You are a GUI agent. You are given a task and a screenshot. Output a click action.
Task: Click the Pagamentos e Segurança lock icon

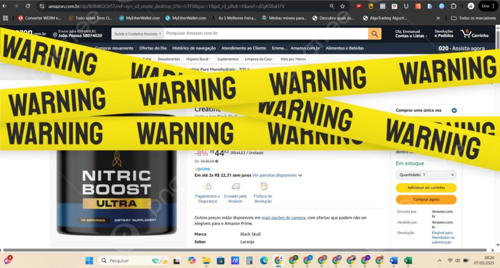(208, 186)
